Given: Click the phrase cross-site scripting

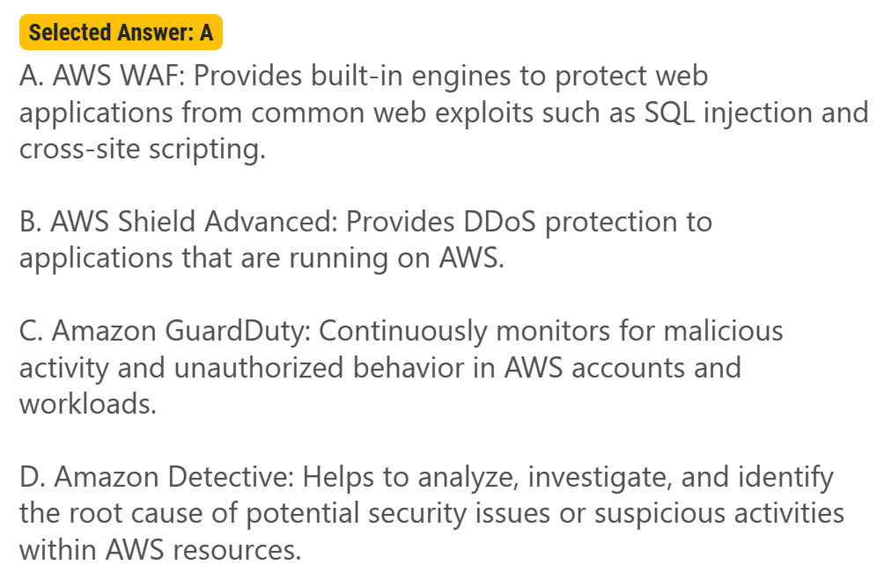Looking at the screenshot, I should [x=141, y=150].
